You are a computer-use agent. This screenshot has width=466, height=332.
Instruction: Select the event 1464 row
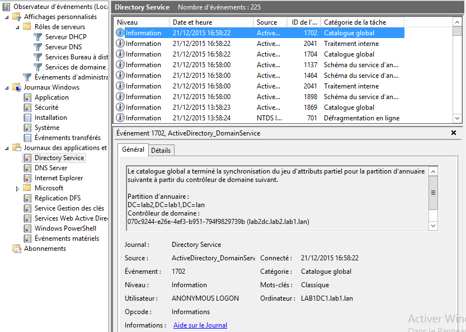click(x=259, y=76)
